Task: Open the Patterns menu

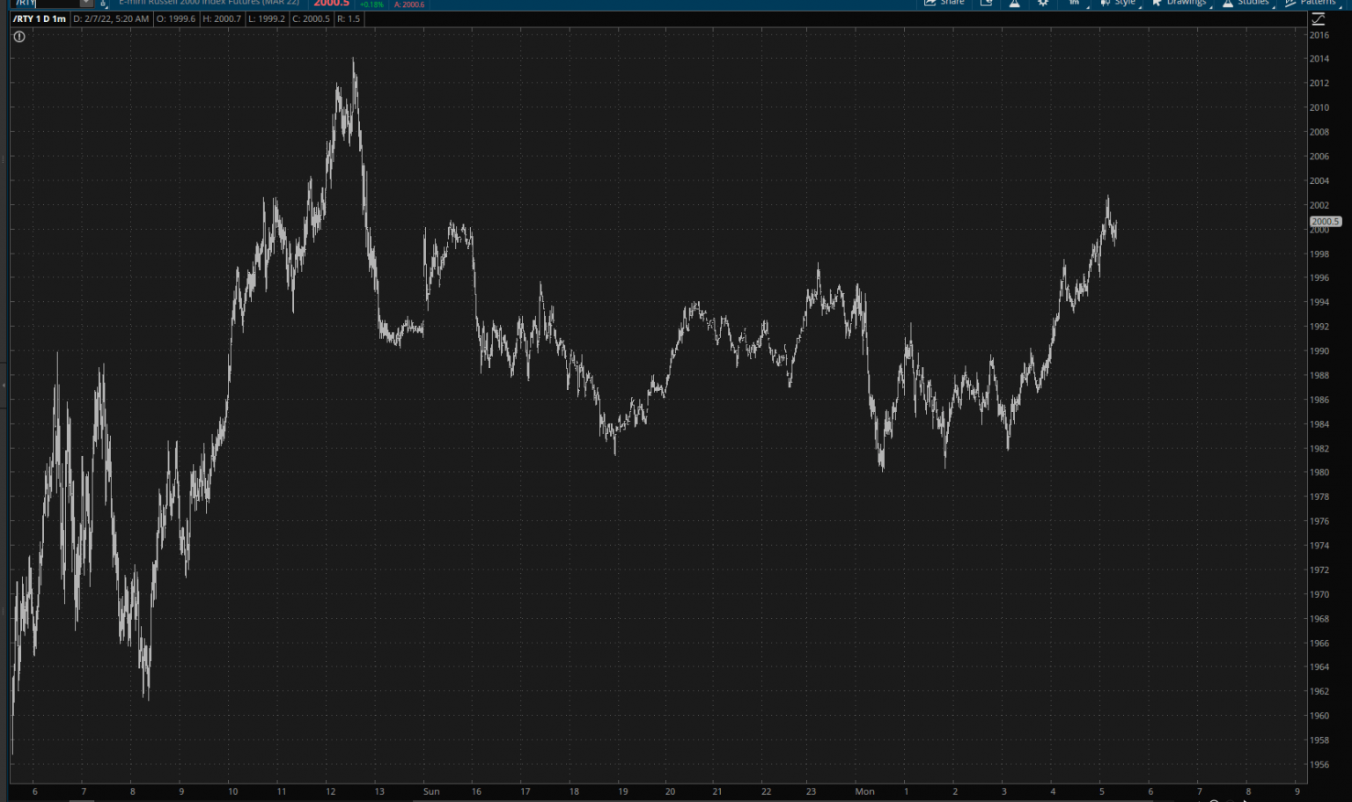Action: tap(1312, 3)
